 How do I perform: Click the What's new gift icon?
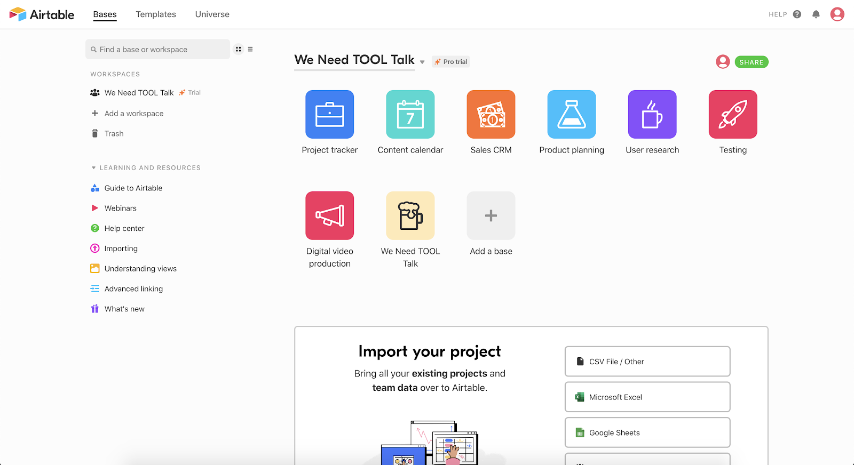(94, 309)
